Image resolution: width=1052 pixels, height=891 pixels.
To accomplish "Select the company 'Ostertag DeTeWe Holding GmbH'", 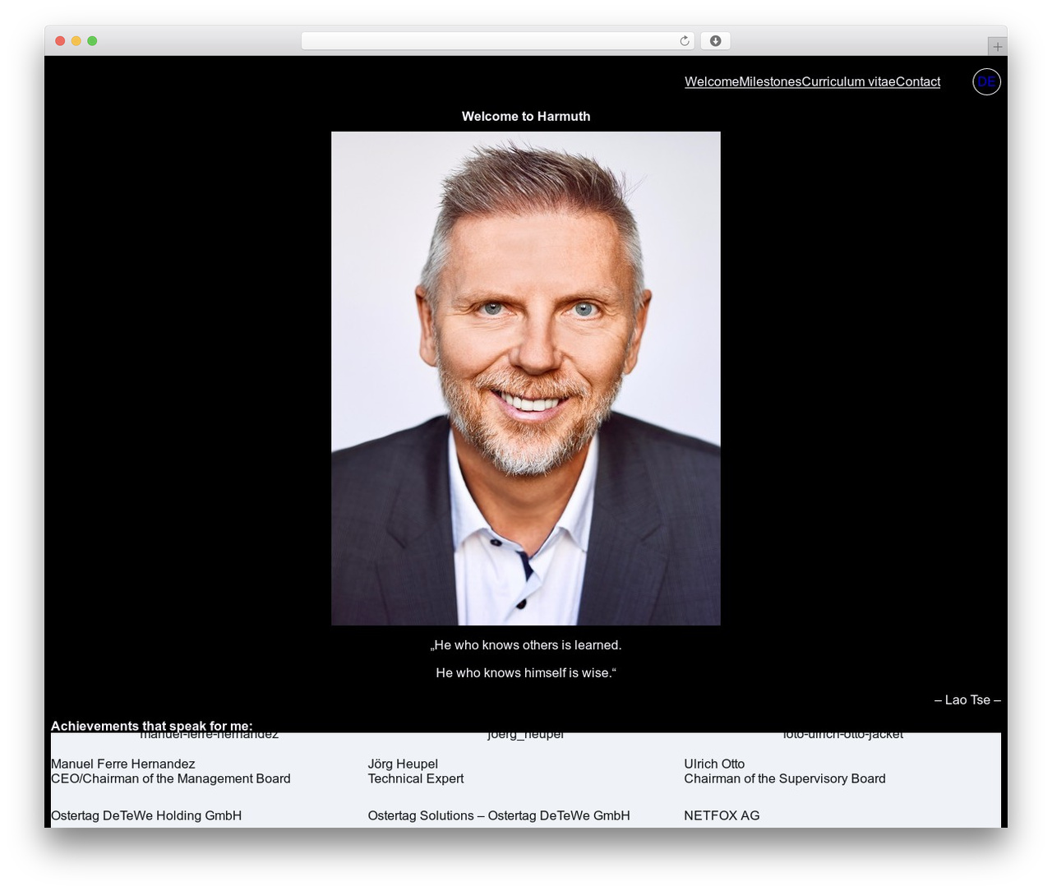I will [x=146, y=816].
